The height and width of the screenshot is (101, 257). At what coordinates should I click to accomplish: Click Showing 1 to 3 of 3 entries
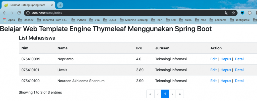point(40,93)
